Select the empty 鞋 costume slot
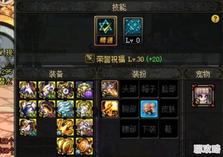223x157 pixels. [169, 129]
